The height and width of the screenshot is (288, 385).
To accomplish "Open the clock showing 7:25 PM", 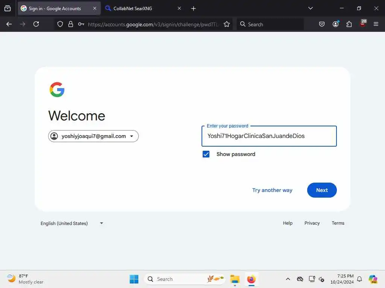I will click(x=342, y=279).
